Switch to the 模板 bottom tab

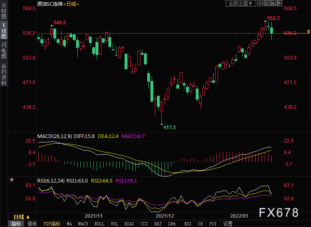click(32, 224)
